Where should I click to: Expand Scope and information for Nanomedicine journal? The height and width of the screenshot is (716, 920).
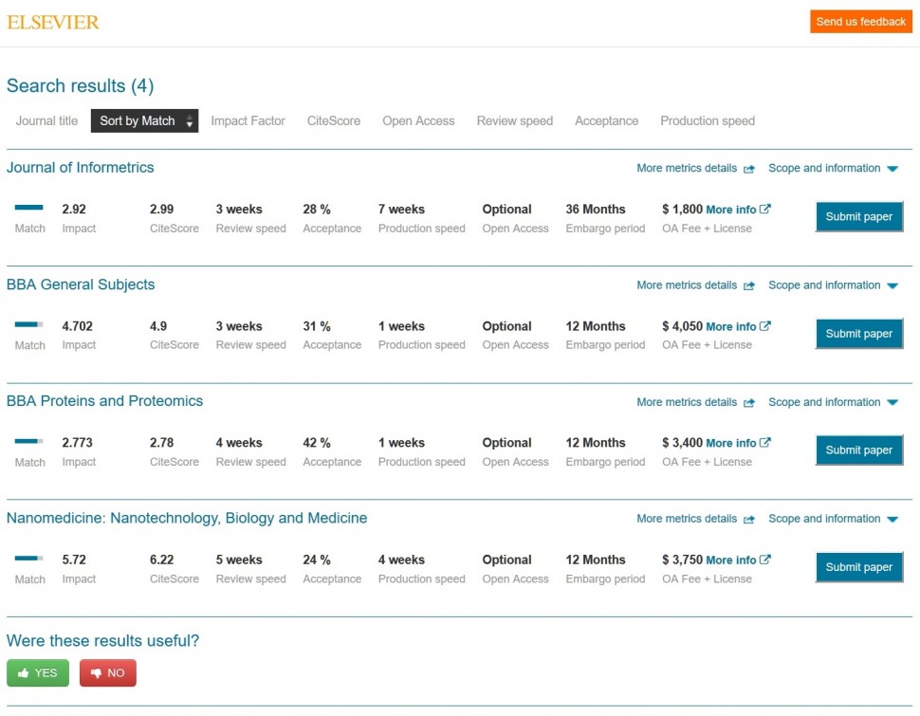[833, 519]
